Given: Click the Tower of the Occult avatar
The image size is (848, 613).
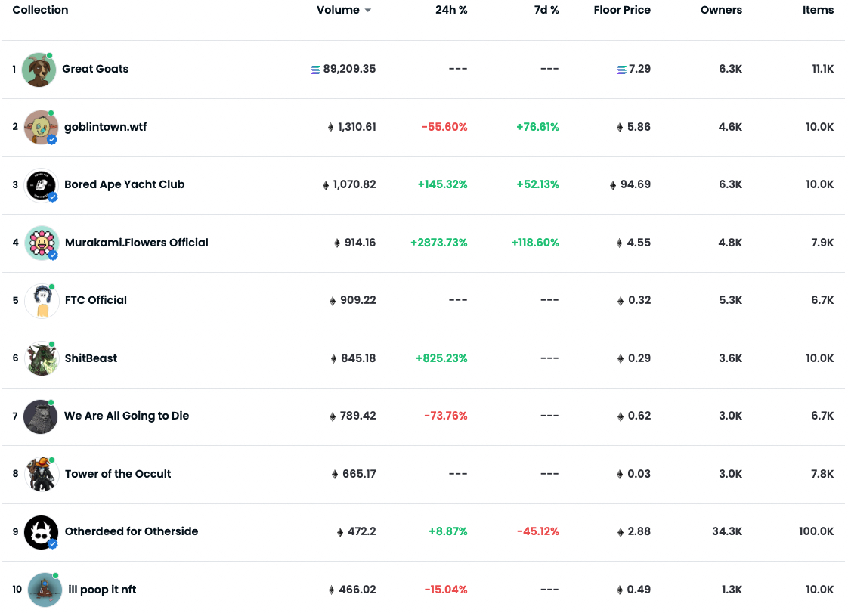Looking at the screenshot, I should [x=42, y=474].
